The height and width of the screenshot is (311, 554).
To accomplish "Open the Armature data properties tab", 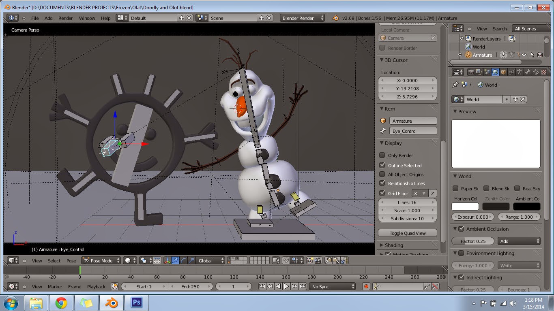I will pyautogui.click(x=520, y=72).
